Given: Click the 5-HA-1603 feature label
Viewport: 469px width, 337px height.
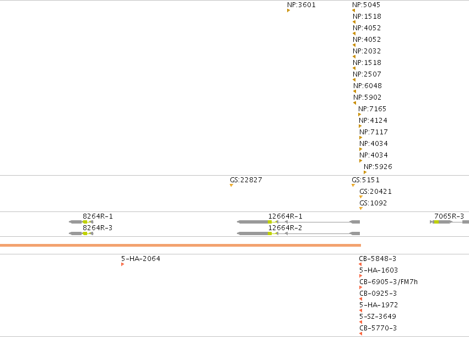Looking at the screenshot, I should coord(379,270).
